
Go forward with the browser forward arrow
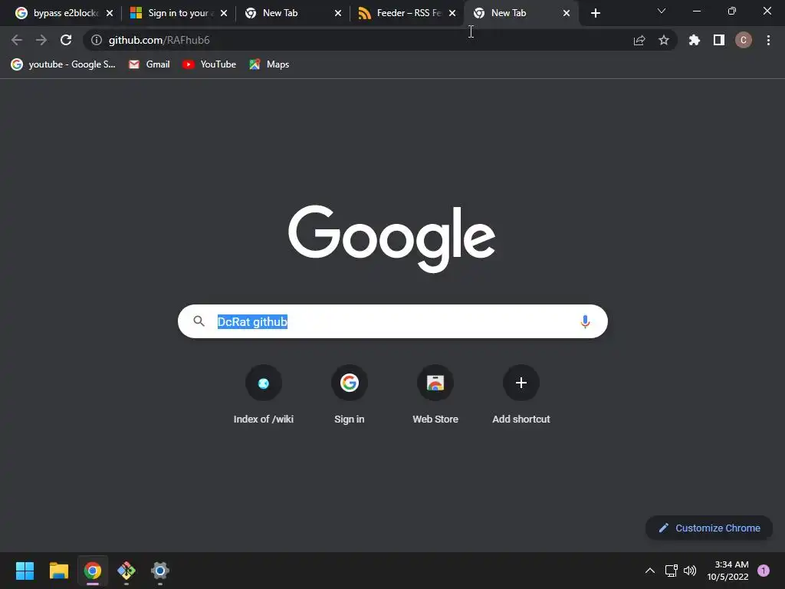(x=41, y=40)
